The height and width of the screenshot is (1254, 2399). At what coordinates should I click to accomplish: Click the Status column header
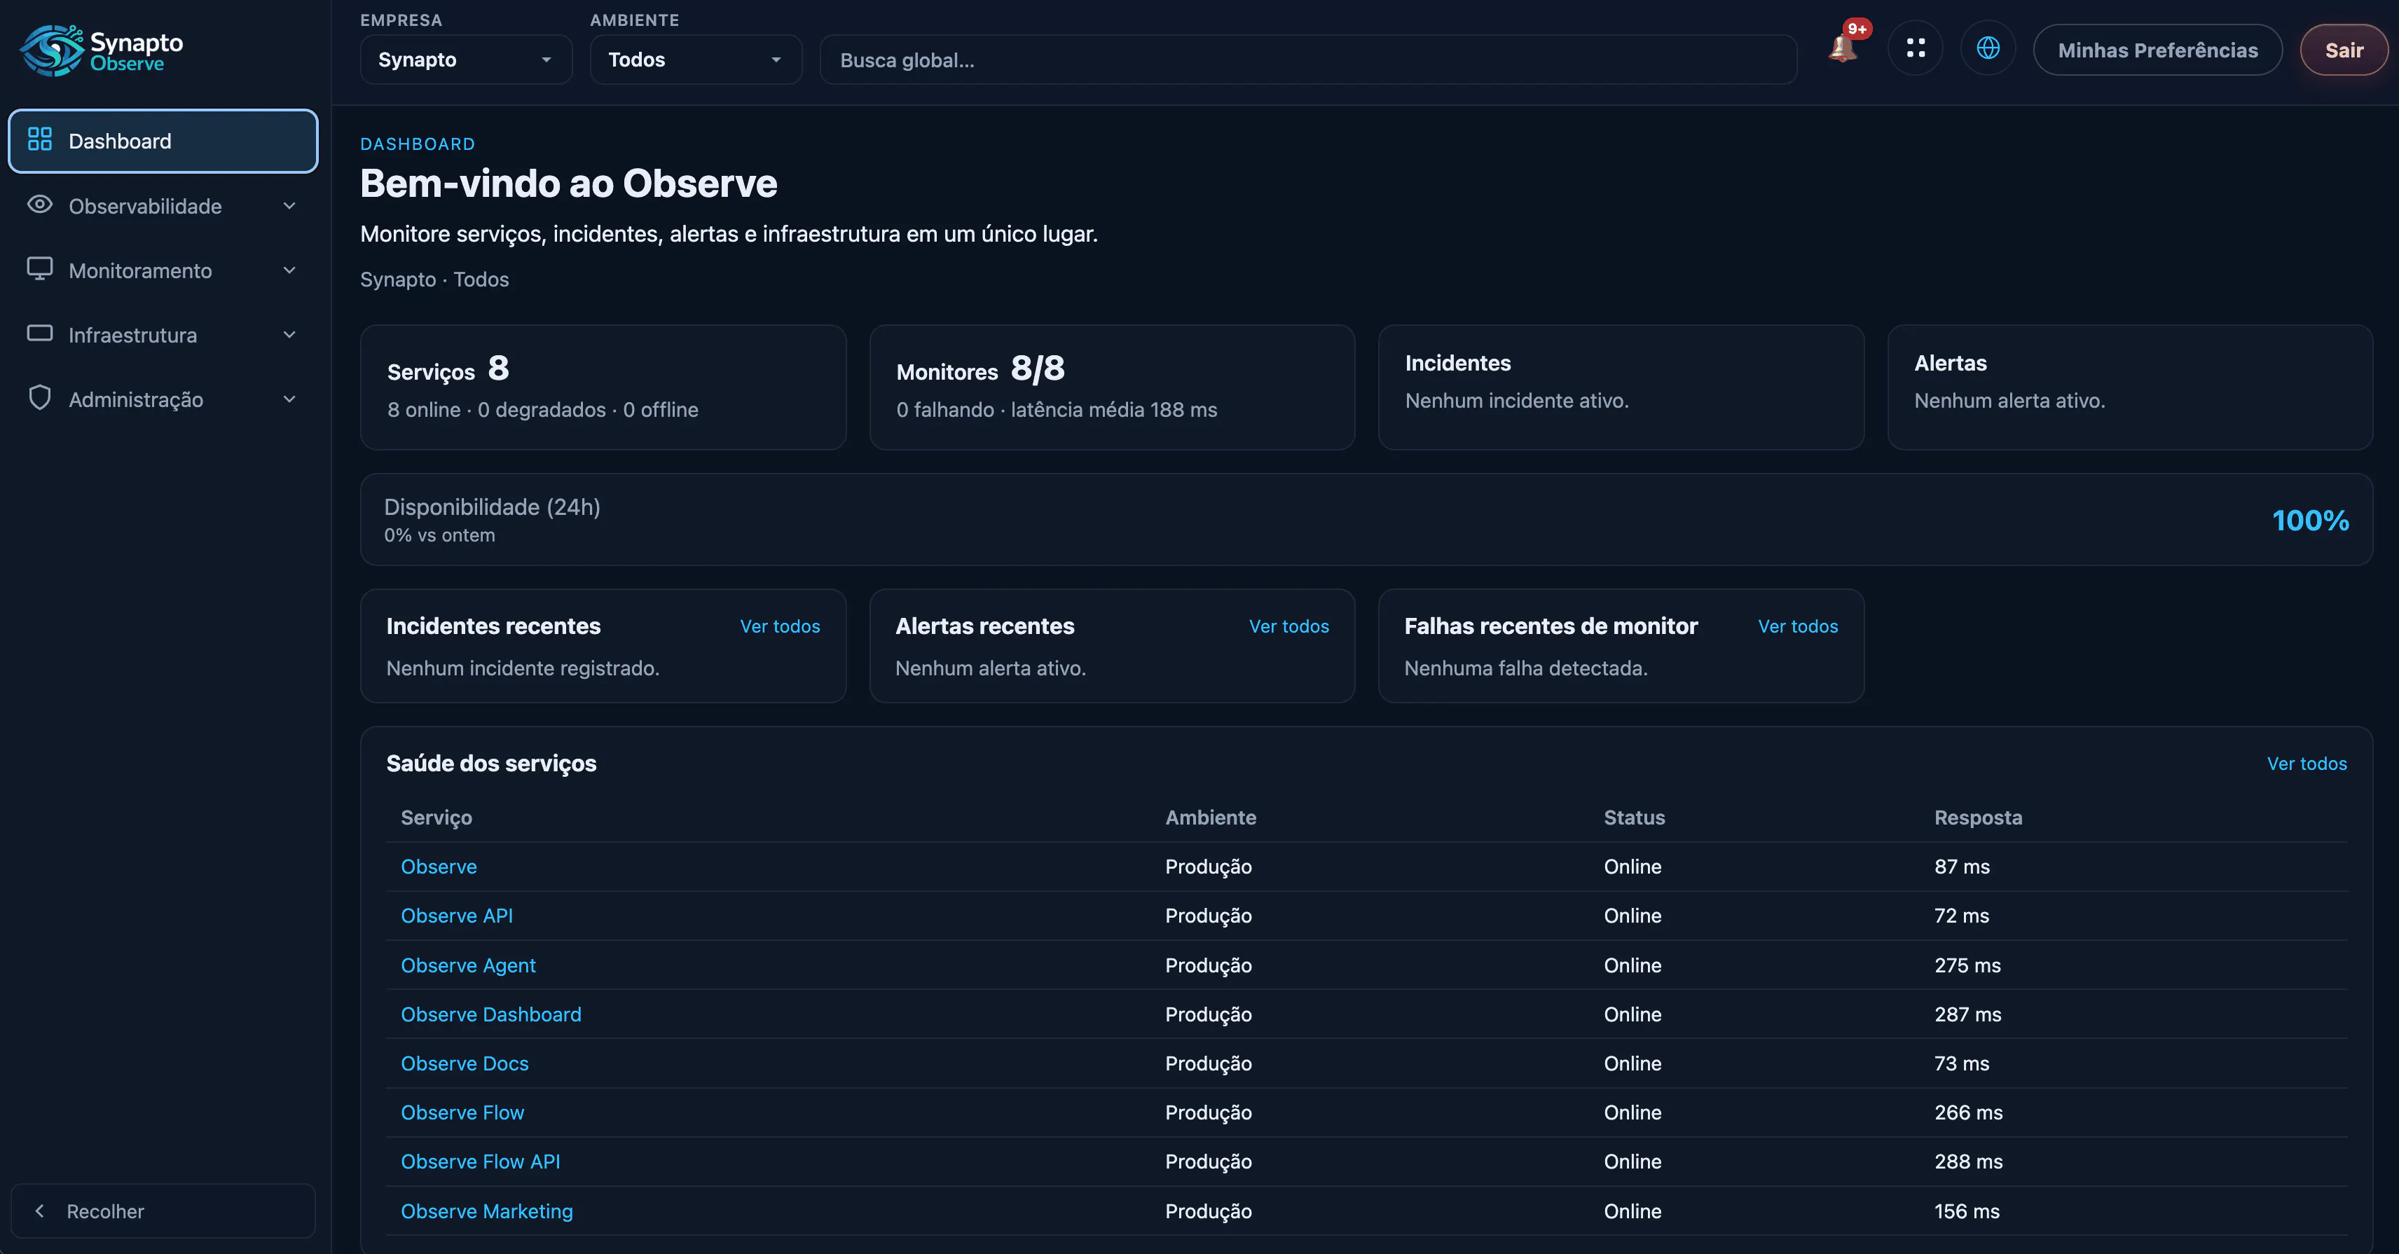click(x=1635, y=818)
